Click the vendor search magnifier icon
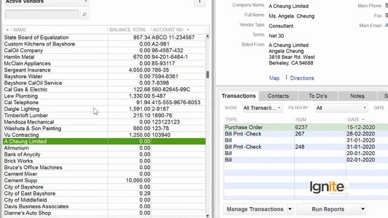The height and width of the screenshot is (218, 388). pyautogui.click(x=84, y=15)
